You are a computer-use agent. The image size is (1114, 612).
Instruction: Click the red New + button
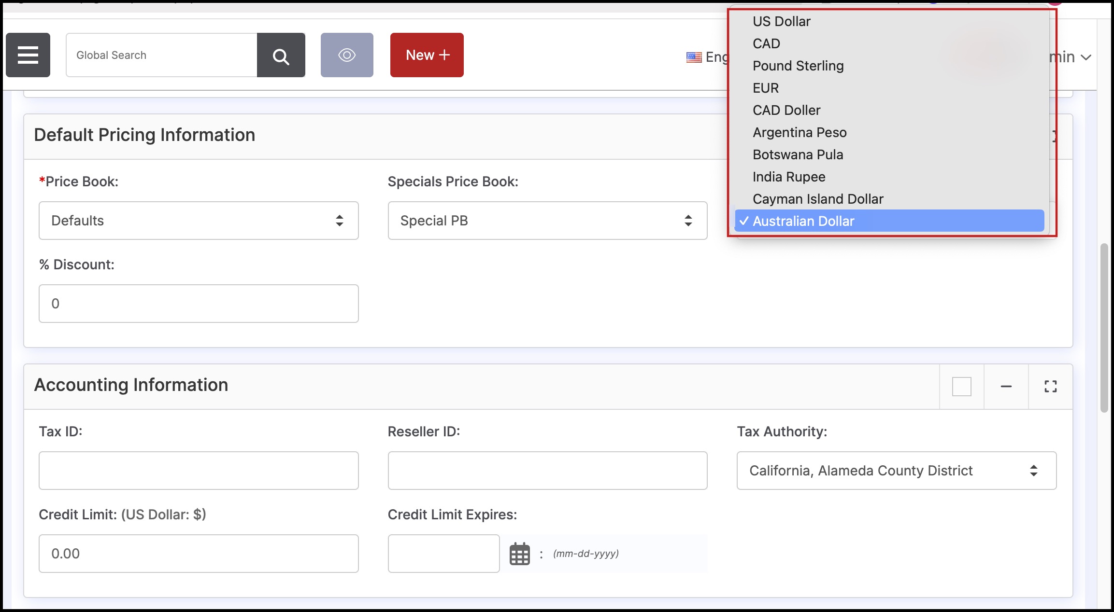(x=427, y=55)
